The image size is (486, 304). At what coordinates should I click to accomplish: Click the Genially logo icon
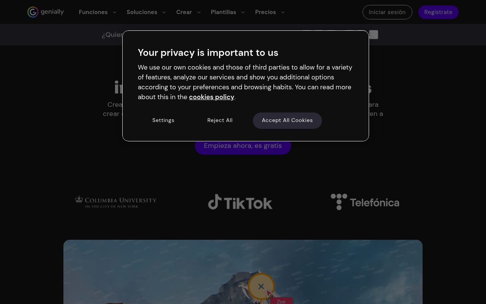33,12
